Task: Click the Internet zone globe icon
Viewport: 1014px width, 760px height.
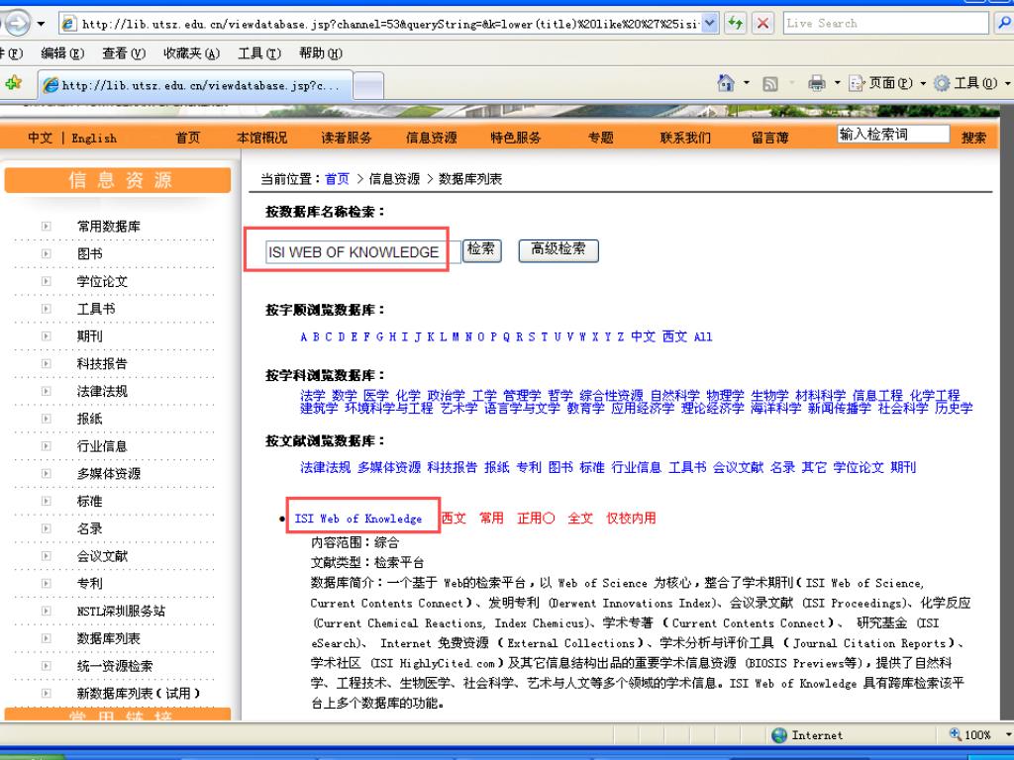Action: (779, 735)
